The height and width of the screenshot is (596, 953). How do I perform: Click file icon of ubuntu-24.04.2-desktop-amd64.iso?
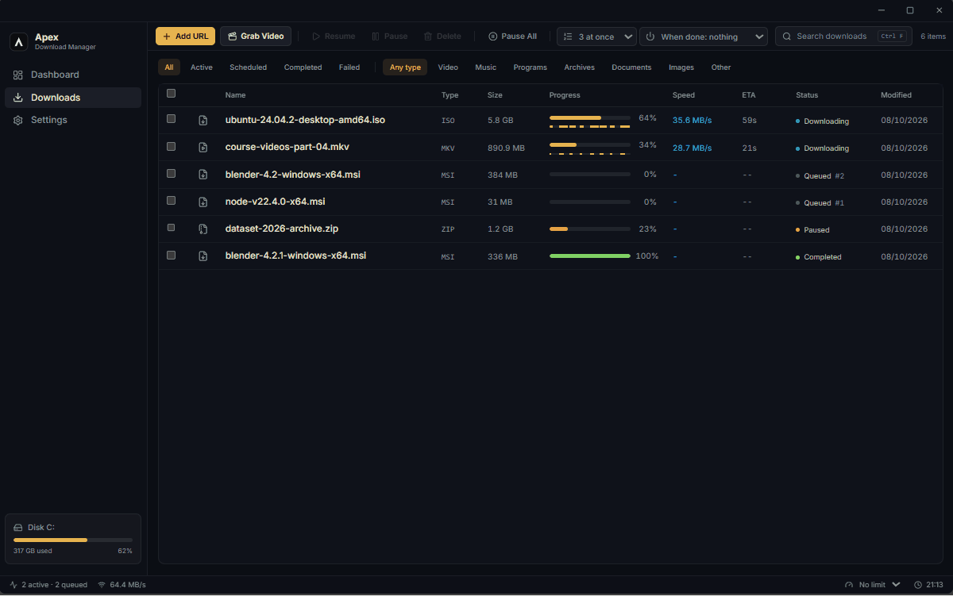coord(203,121)
